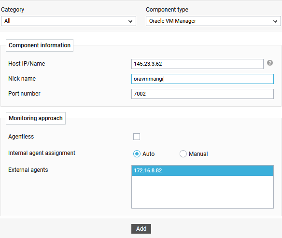Enable the Agentless checkbox
The image size is (282, 238).
(137, 137)
